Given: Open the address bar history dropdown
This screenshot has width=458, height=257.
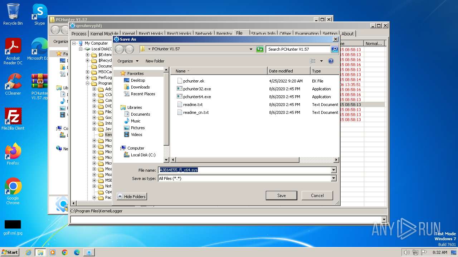Looking at the screenshot, I should point(251,49).
